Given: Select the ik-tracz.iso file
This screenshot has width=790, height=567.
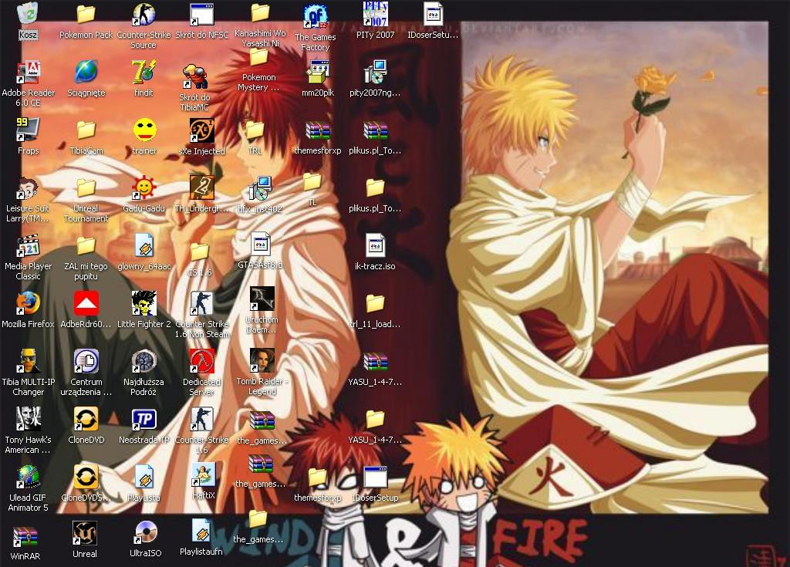Looking at the screenshot, I should pyautogui.click(x=376, y=245).
